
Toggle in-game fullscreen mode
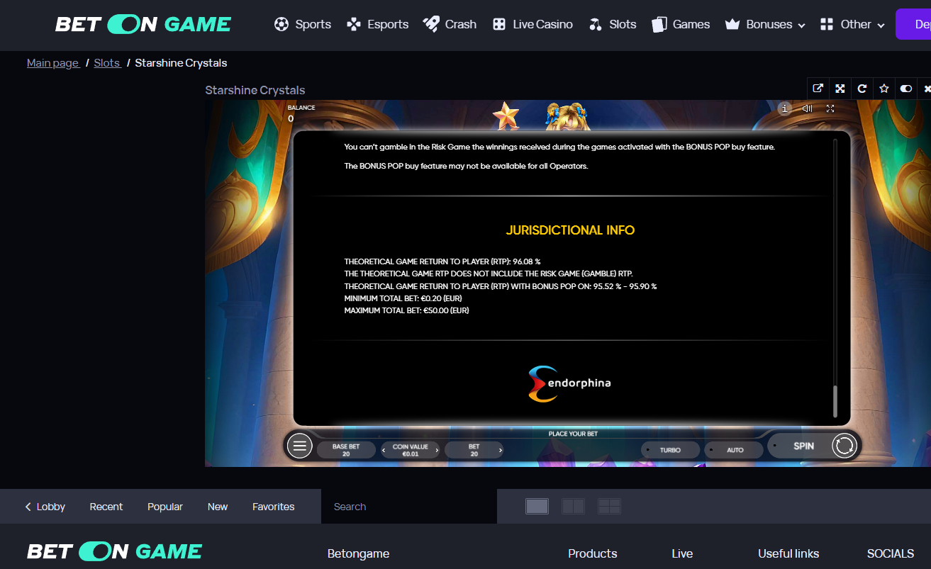[830, 108]
